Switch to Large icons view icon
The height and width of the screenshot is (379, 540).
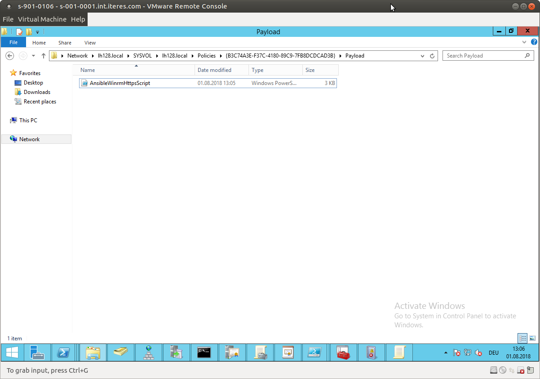532,338
